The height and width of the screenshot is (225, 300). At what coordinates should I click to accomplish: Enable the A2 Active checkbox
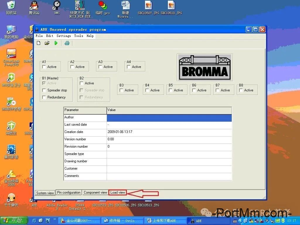click(72, 67)
